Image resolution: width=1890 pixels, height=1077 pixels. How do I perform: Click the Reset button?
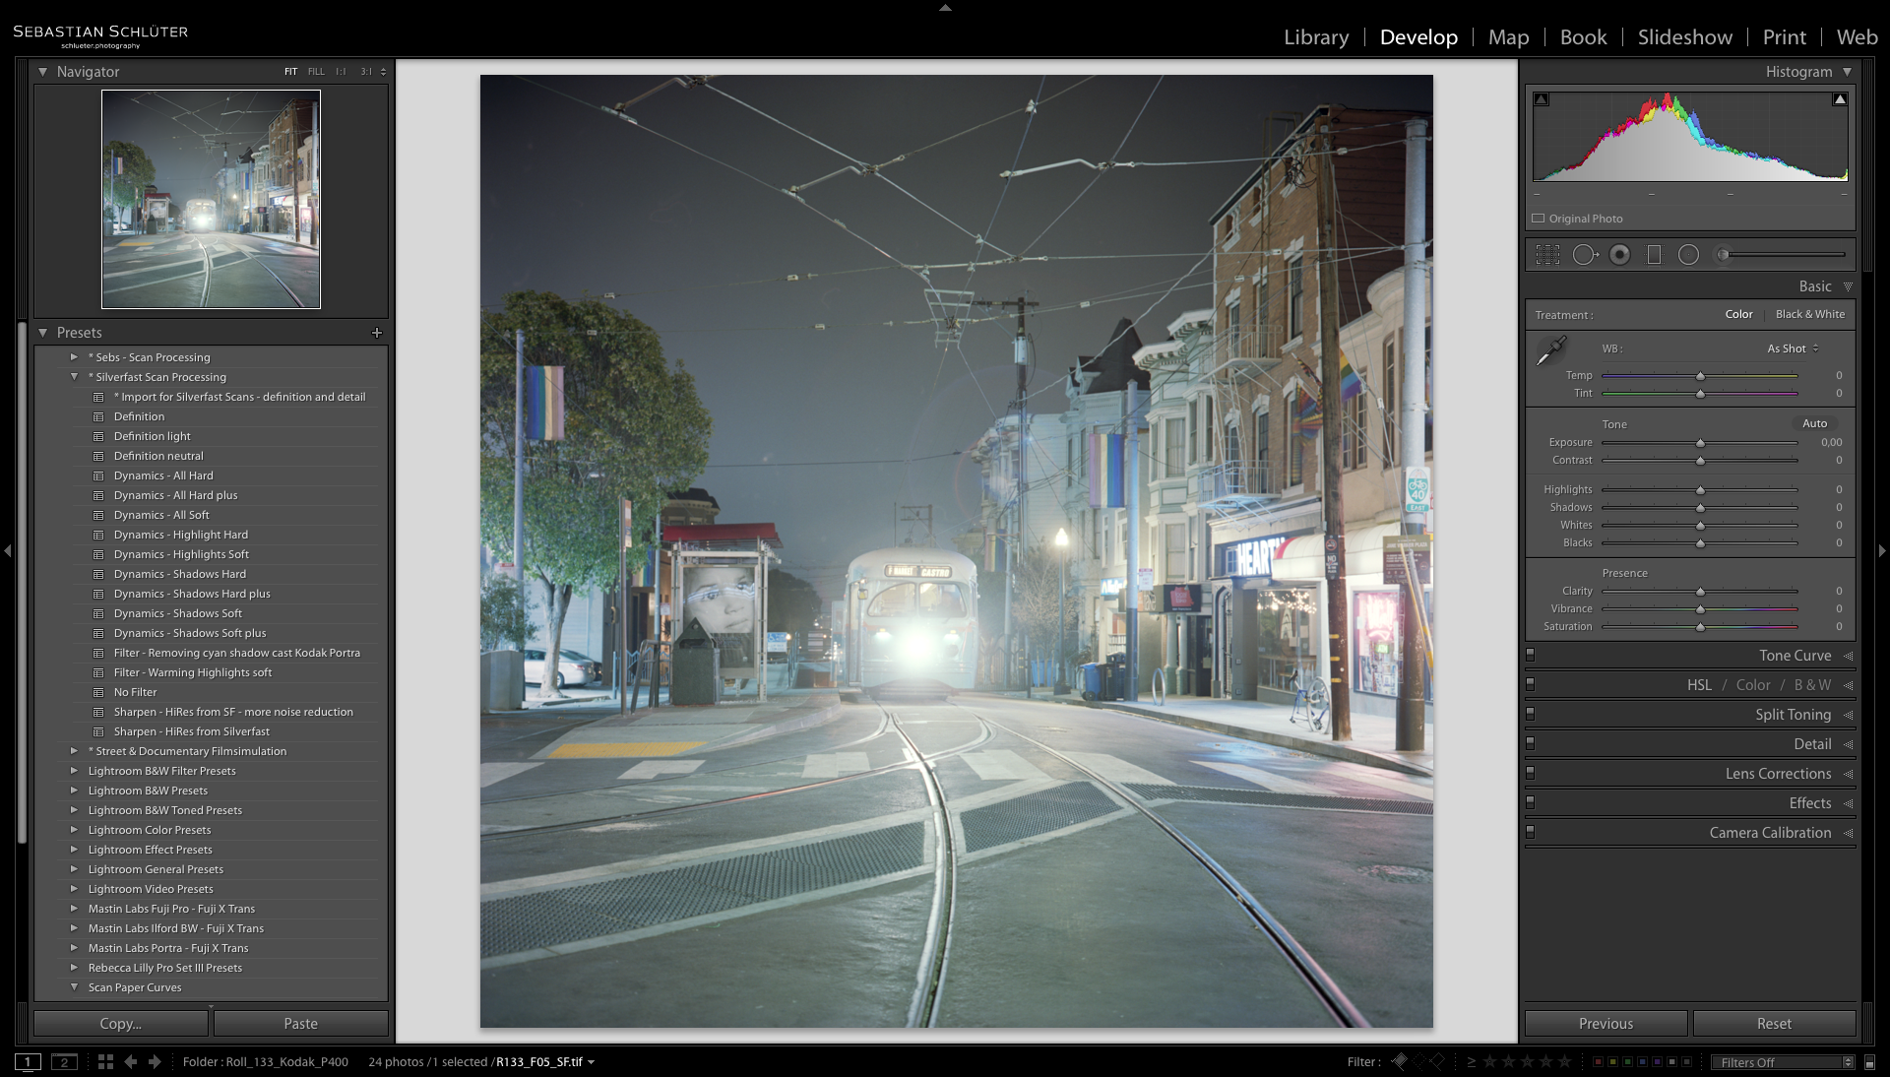pyautogui.click(x=1774, y=1024)
